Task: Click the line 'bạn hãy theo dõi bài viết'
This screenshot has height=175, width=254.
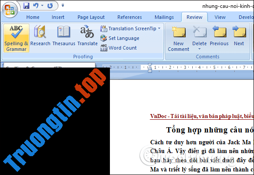Action: [202, 160]
